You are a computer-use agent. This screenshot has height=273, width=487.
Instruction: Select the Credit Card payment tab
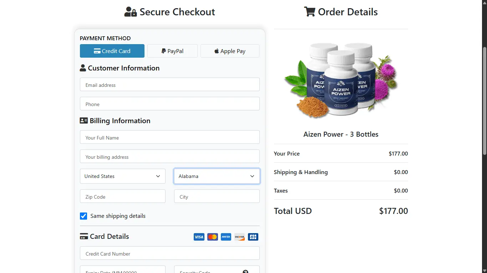pos(112,51)
